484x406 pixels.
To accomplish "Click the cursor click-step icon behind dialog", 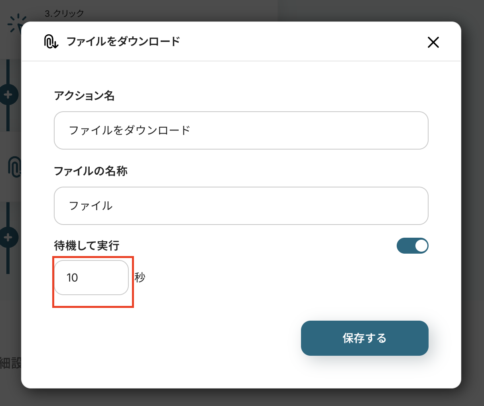I will point(16,25).
